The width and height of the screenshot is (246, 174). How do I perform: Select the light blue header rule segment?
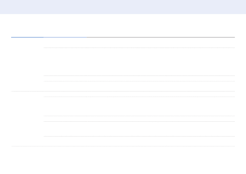(x=65, y=37)
